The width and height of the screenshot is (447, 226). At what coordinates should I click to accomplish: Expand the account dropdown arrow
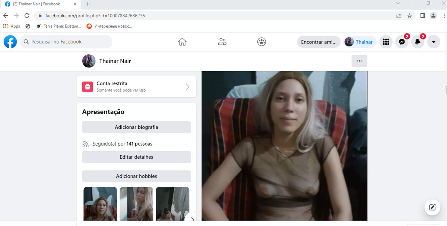coord(434,42)
